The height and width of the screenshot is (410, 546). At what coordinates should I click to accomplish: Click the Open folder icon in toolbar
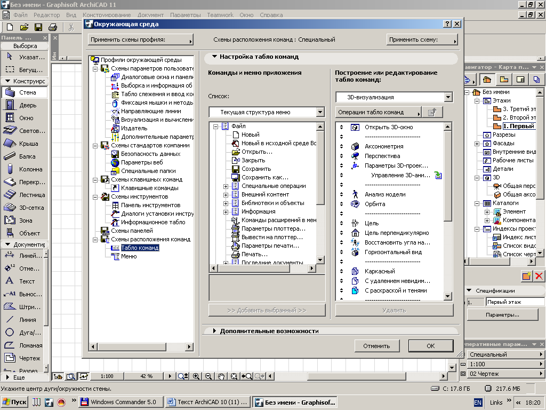click(24, 27)
